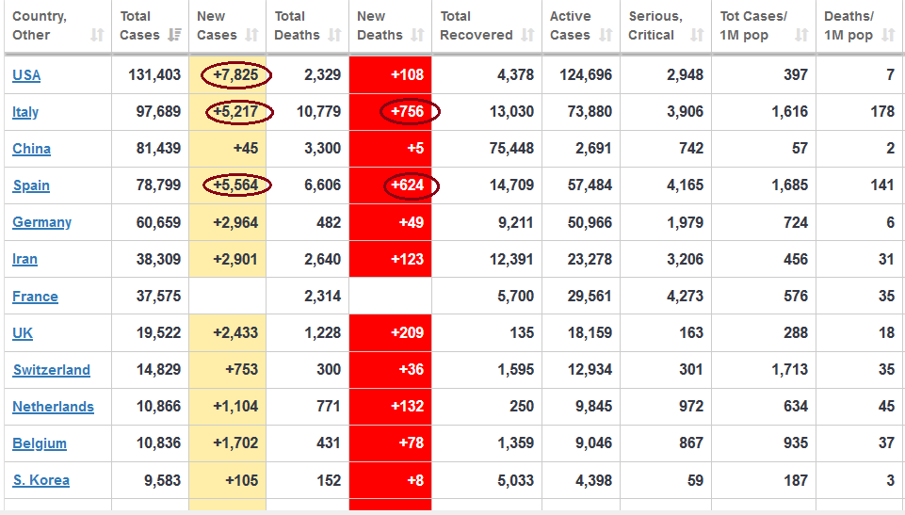Select Netherlands total cases 10,866
The width and height of the screenshot is (905, 515).
[158, 407]
